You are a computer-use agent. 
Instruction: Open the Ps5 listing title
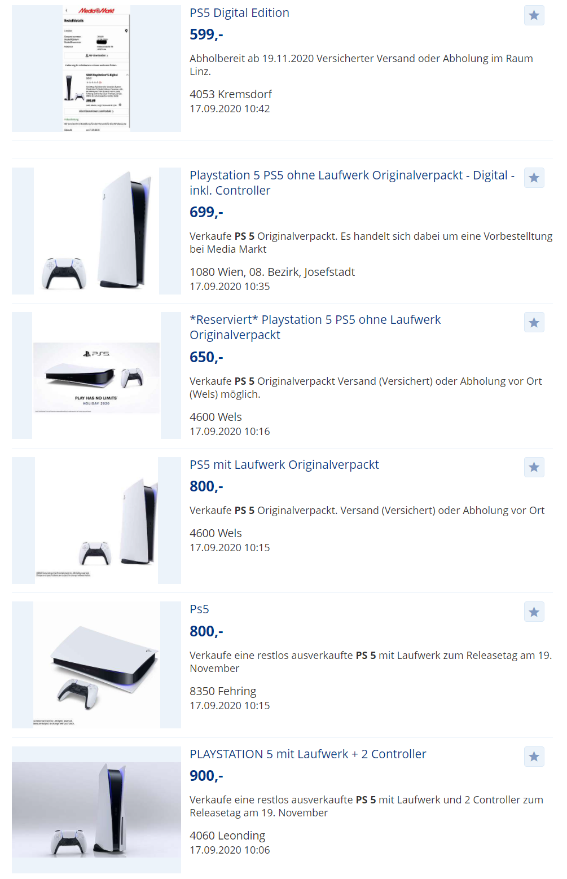click(x=199, y=609)
